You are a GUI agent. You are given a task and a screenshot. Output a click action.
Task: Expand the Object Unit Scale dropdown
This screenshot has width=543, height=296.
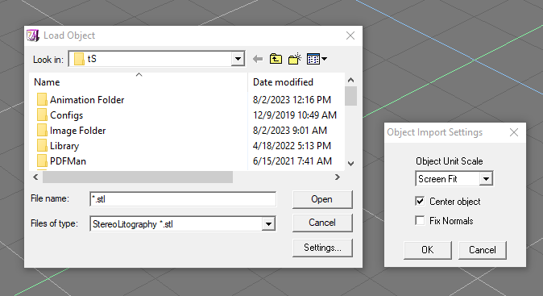(487, 179)
